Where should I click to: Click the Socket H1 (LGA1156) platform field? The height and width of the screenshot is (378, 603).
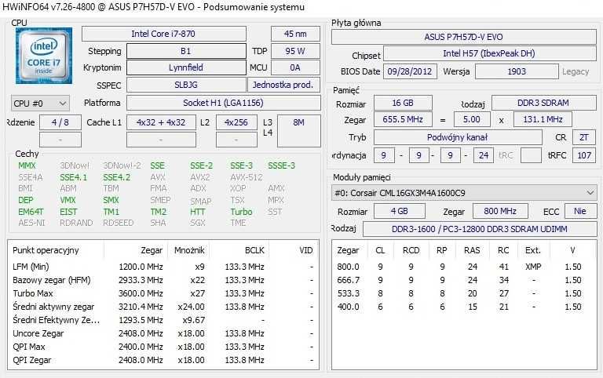click(224, 103)
